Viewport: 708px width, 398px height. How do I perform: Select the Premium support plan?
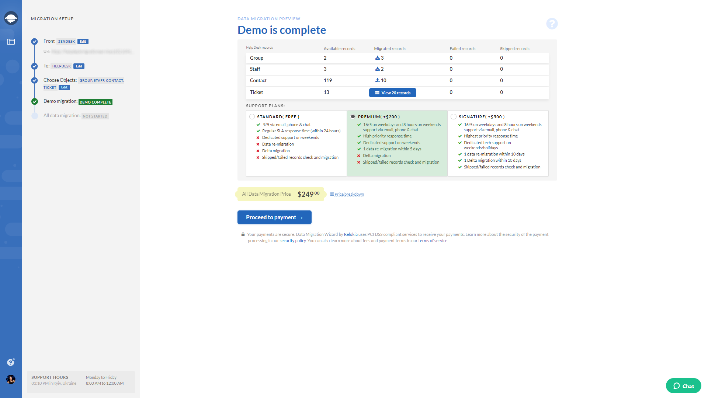pyautogui.click(x=353, y=116)
